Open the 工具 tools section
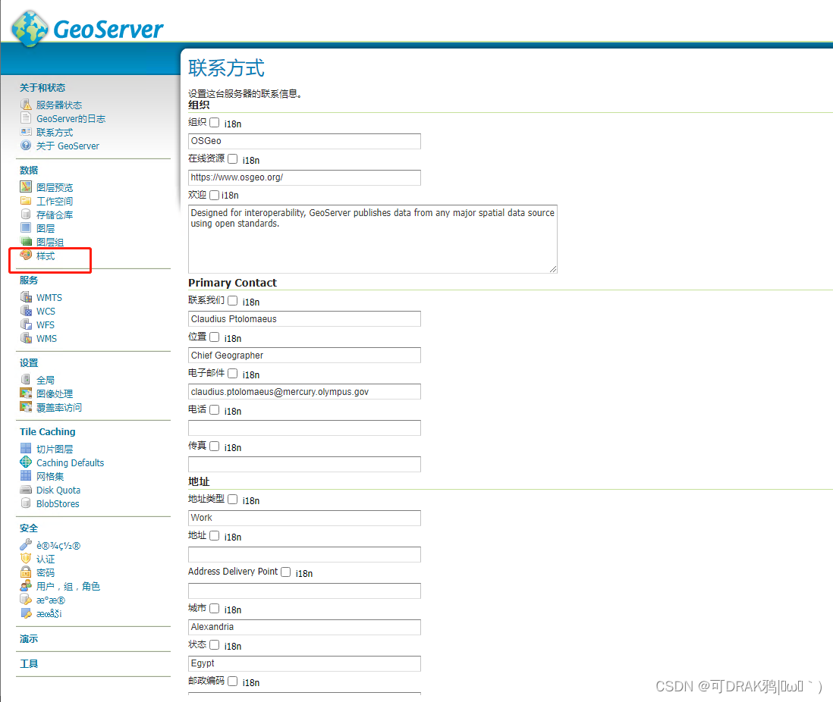The width and height of the screenshot is (833, 702). coord(28,663)
